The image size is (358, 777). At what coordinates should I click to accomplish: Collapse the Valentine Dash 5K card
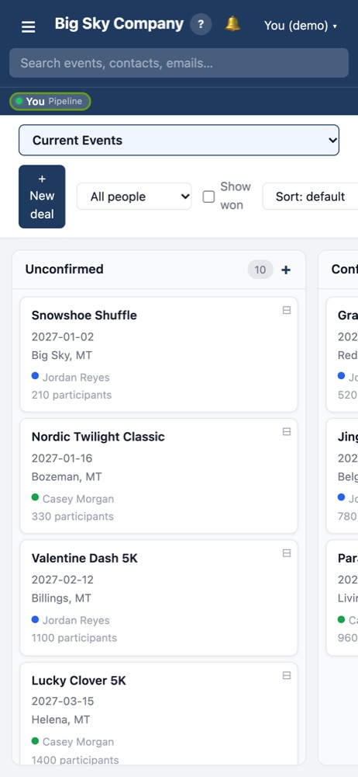(286, 553)
